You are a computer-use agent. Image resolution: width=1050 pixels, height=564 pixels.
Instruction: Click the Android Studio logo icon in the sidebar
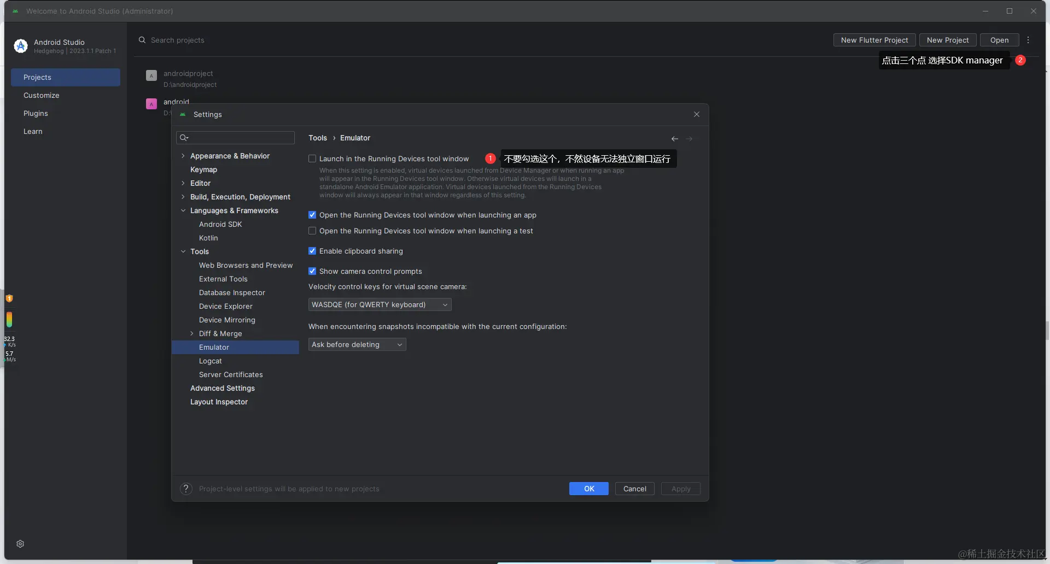pos(21,46)
